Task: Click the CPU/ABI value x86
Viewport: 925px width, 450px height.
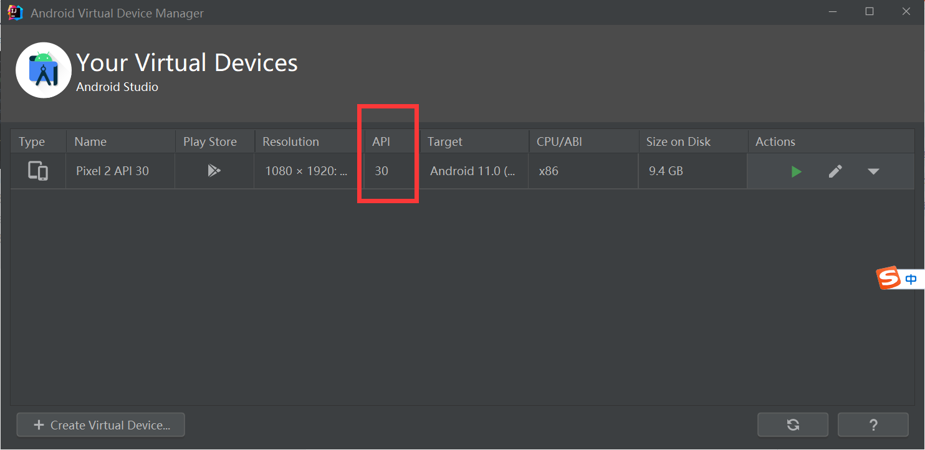Action: [549, 171]
